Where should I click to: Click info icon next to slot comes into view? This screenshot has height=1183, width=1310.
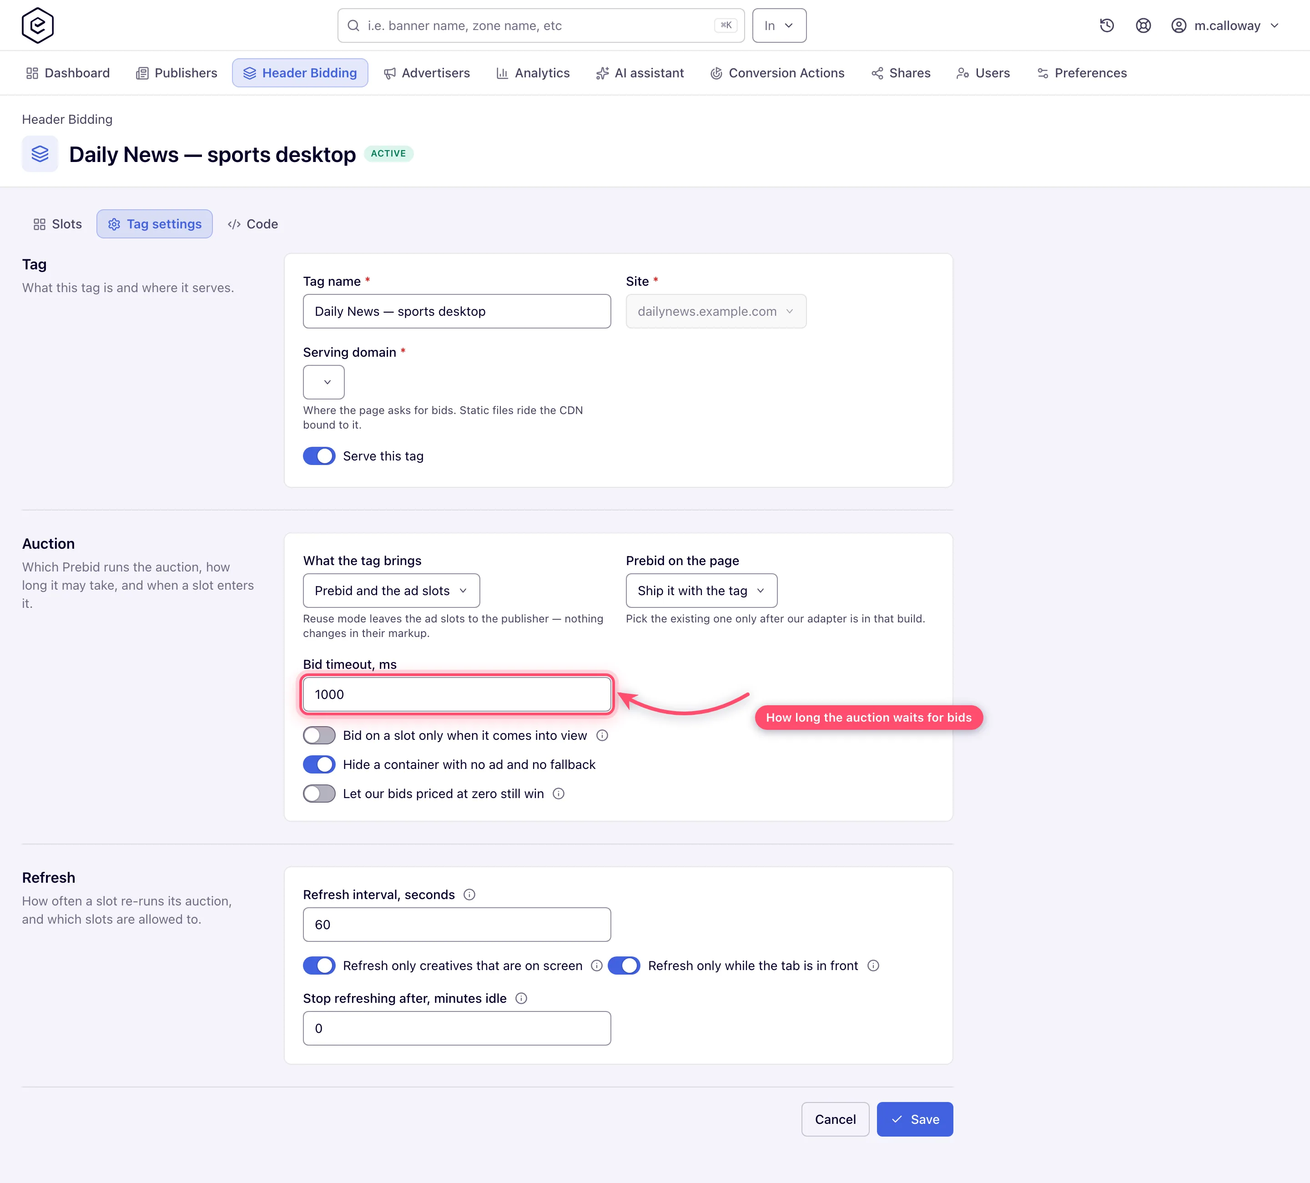point(602,735)
